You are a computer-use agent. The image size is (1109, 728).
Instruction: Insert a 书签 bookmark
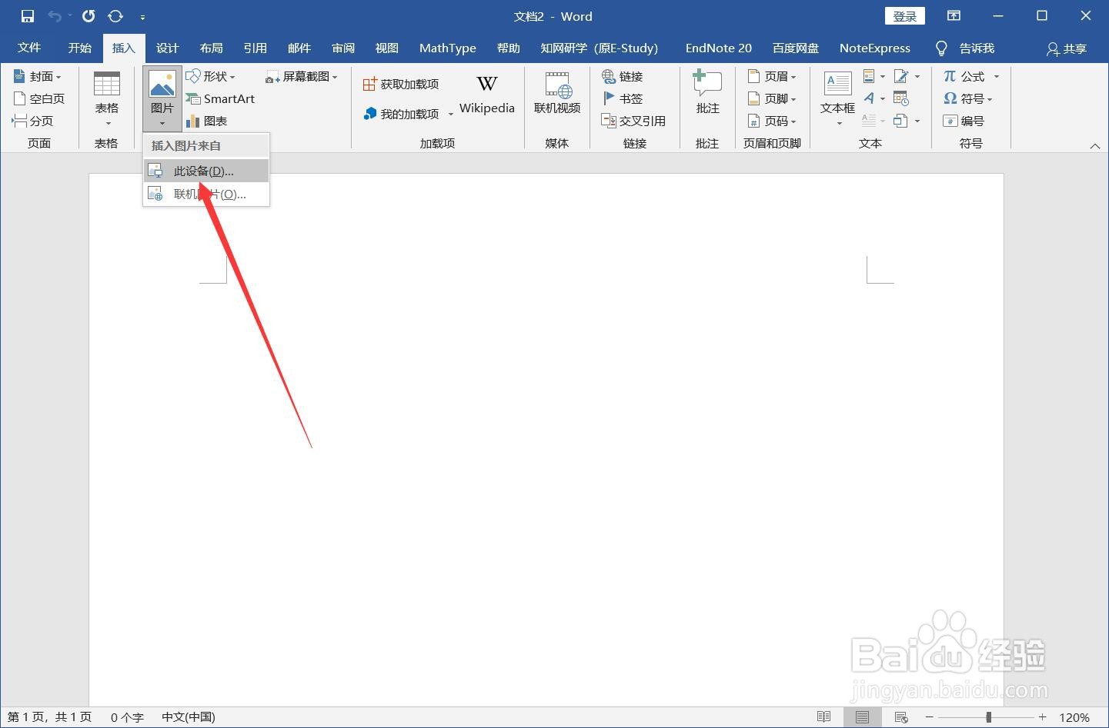(x=622, y=98)
